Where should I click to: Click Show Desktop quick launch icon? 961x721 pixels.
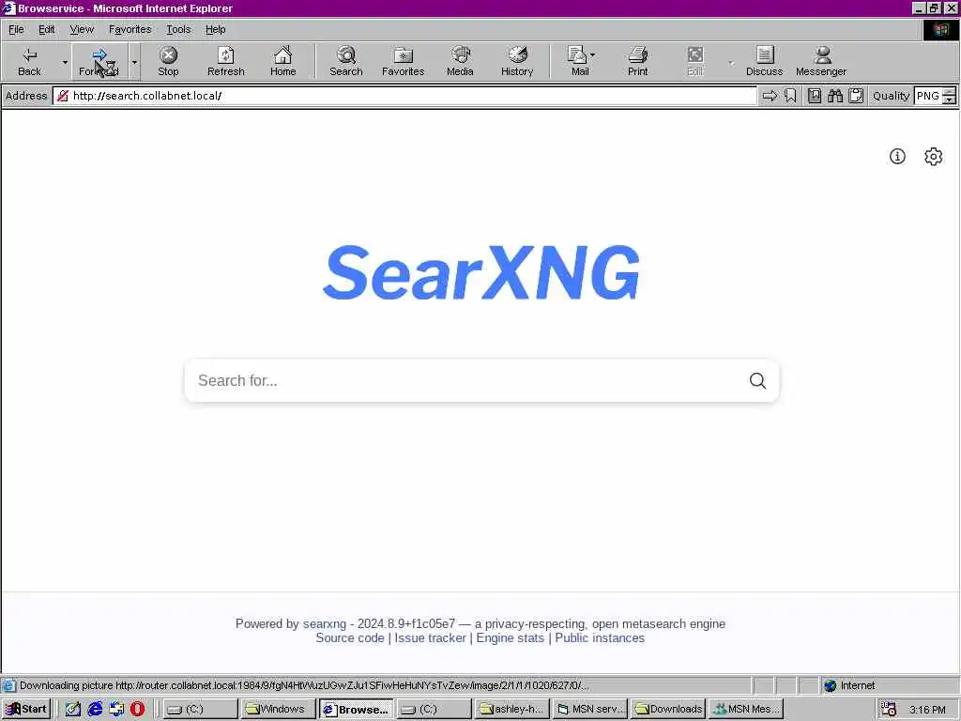(73, 710)
